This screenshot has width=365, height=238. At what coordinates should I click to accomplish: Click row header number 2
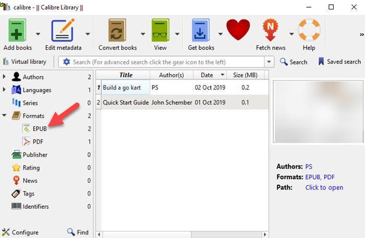pos(99,102)
